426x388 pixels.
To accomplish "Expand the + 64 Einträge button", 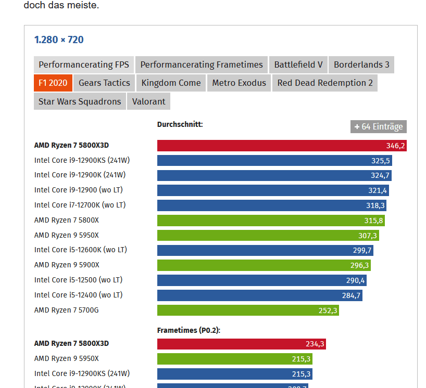I will [378, 126].
